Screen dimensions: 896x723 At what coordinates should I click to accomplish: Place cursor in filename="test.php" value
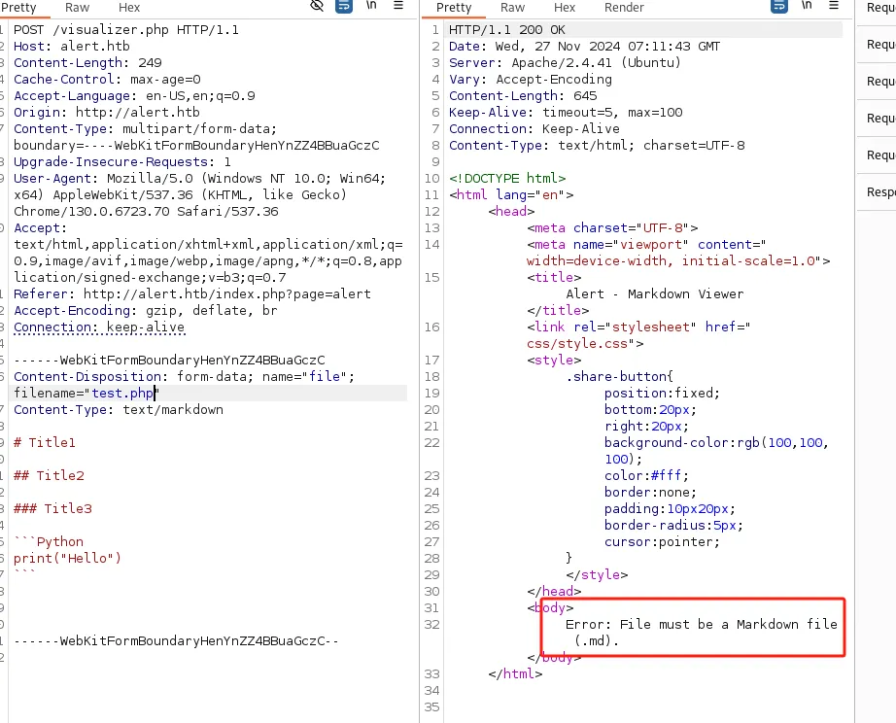122,394
